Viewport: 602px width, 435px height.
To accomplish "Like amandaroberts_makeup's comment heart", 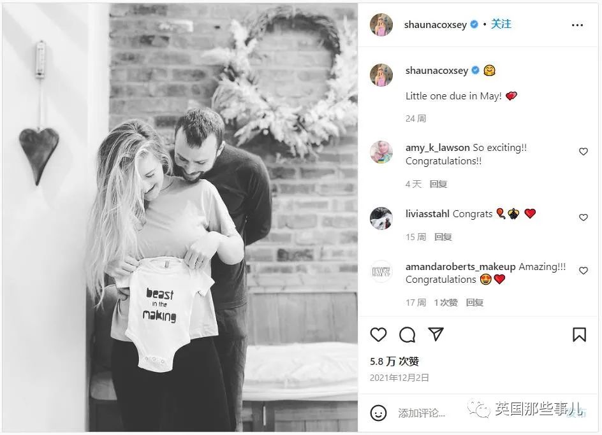I will (583, 271).
